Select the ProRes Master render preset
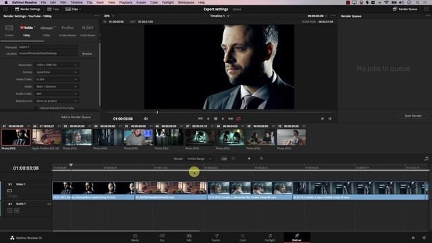This screenshot has width=432, height=243. pos(67,30)
